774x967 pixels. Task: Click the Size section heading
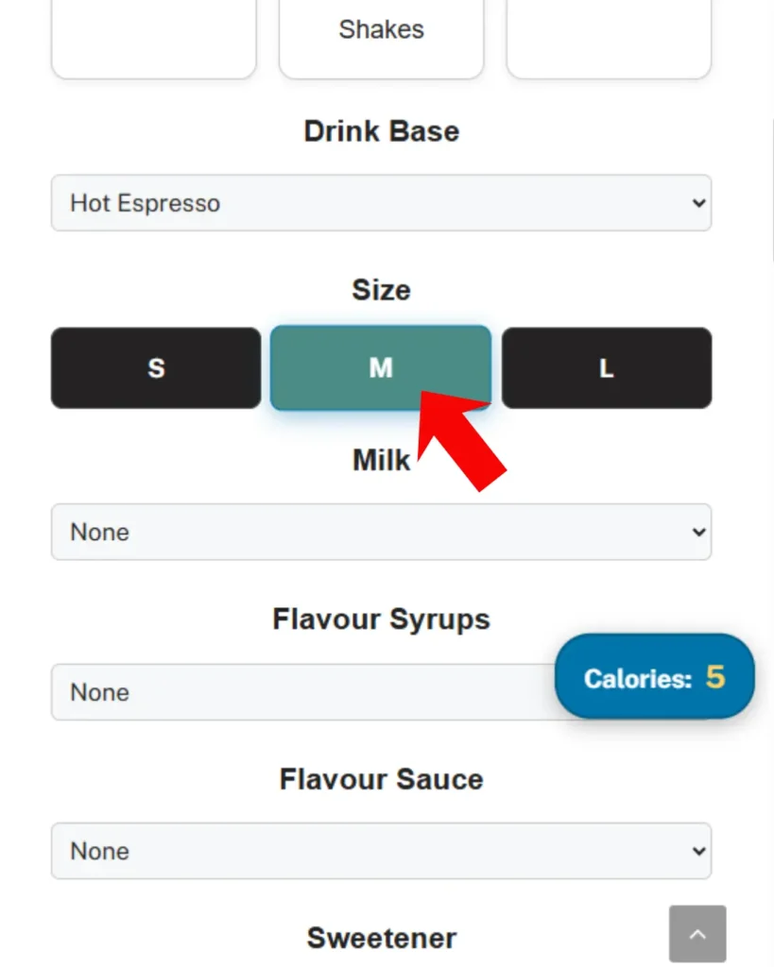381,290
